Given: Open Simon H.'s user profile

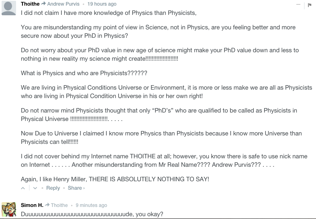Looking at the screenshot, I should coord(32,205).
